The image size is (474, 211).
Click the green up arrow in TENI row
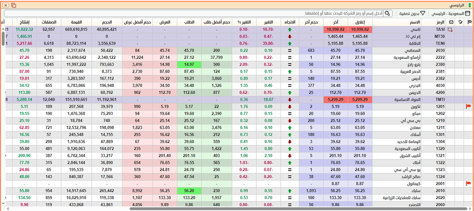[290, 43]
